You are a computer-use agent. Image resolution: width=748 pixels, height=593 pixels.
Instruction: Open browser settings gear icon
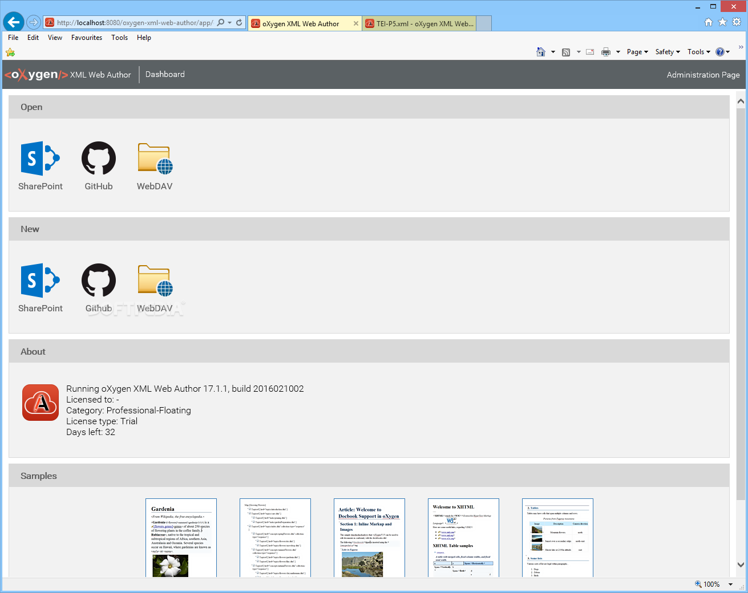pos(737,22)
